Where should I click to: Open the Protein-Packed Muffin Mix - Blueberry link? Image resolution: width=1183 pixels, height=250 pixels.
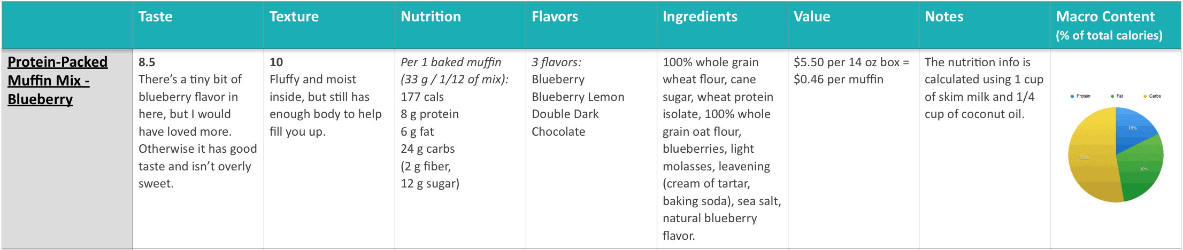tap(57, 80)
